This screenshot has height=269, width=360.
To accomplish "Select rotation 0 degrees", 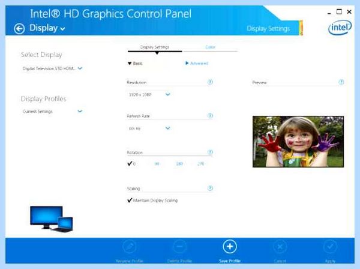I will tap(131, 163).
